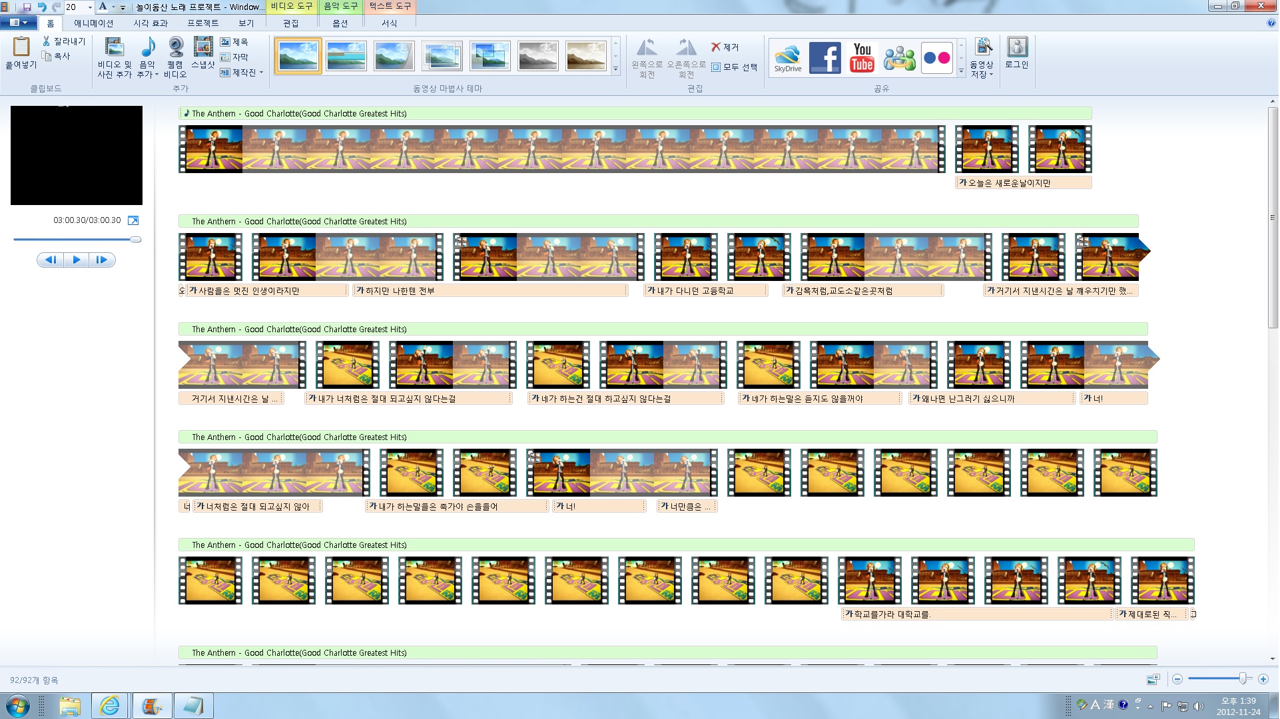Add a 자막 caption
The image size is (1280, 719).
point(234,57)
